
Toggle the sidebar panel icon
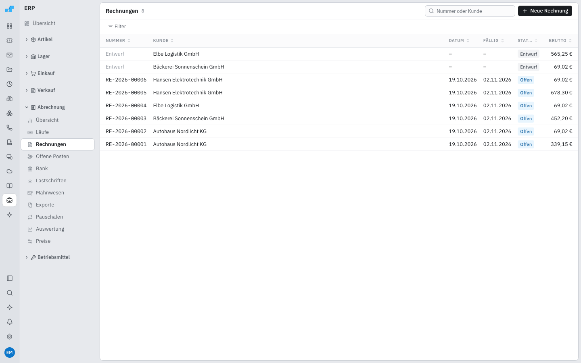pyautogui.click(x=10, y=278)
